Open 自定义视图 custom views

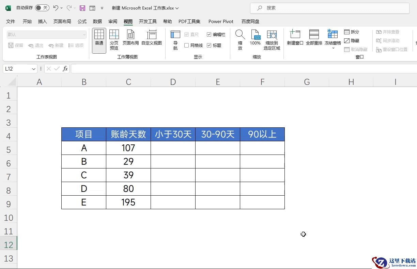tap(152, 38)
